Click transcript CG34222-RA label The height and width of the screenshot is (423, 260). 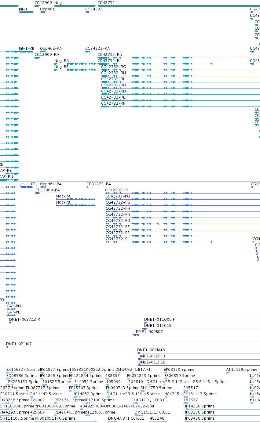coord(98,48)
